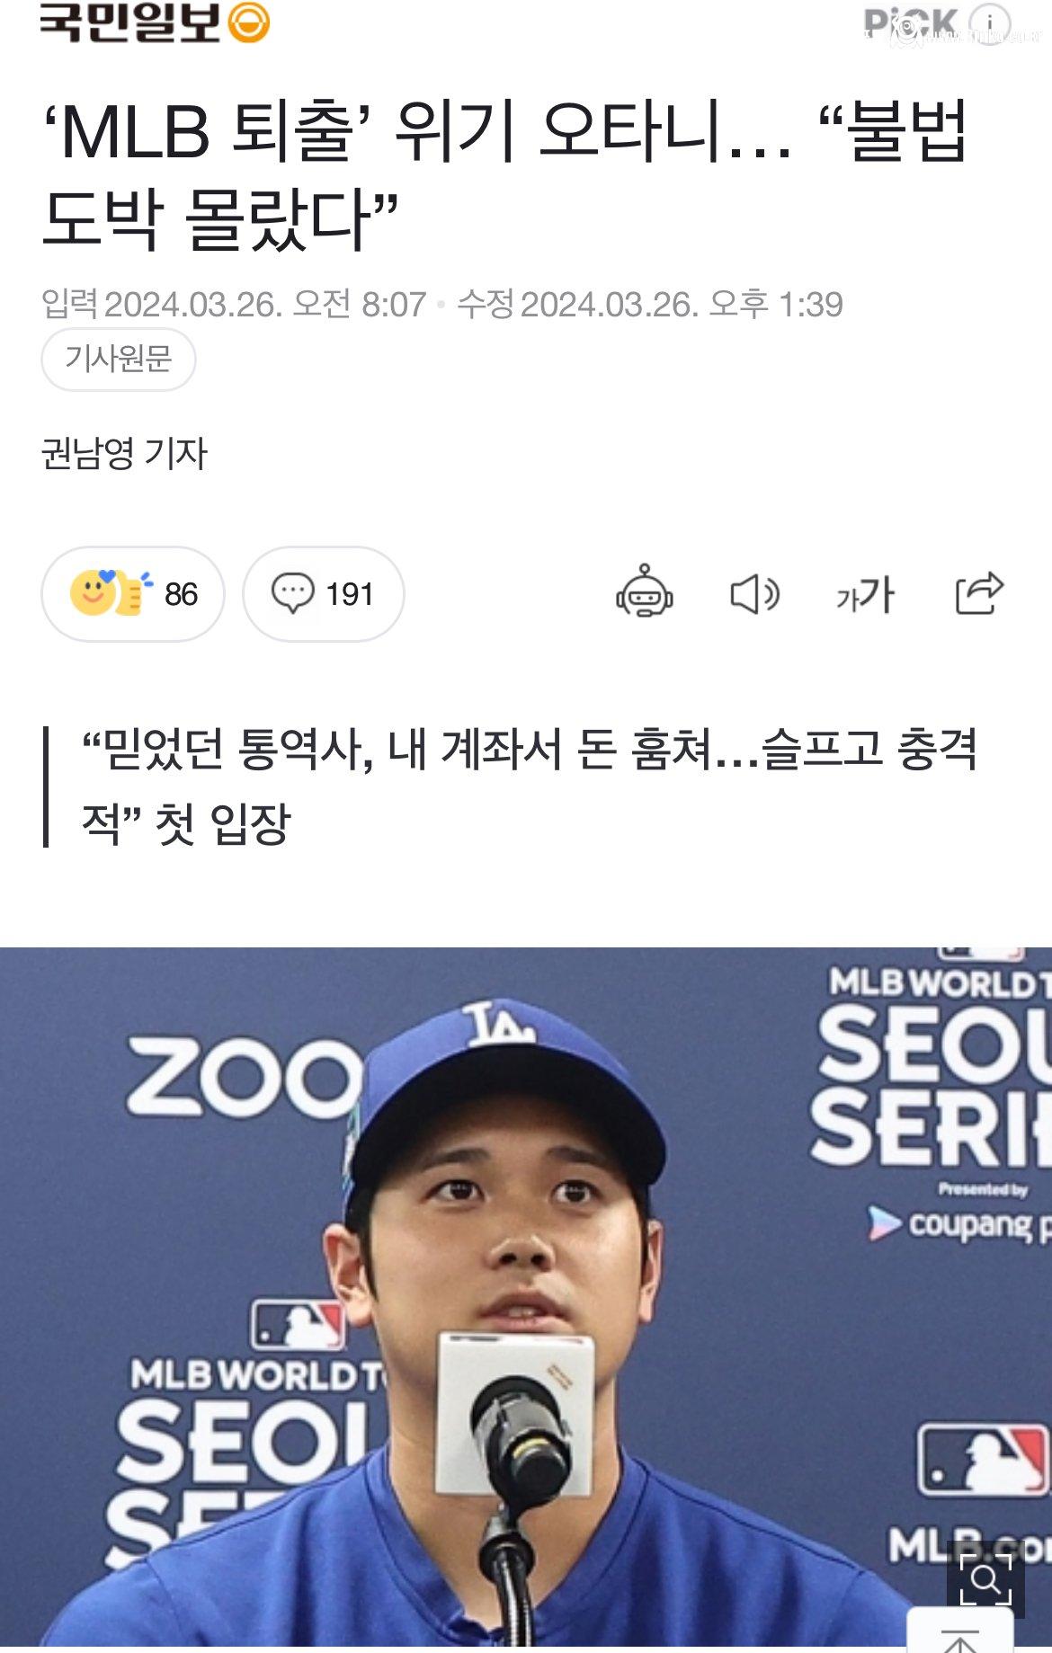Open the 기사원문 original article button
Screen dimensions: 1052x1653
coord(118,359)
